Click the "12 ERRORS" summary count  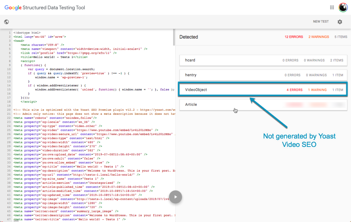[294, 37]
